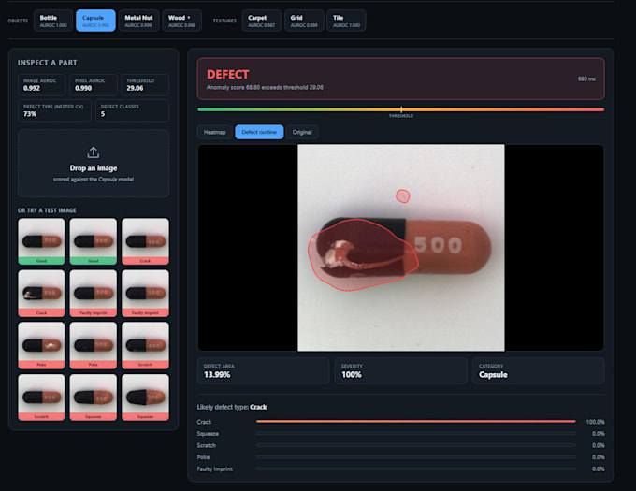The width and height of the screenshot is (636, 491).
Task: Select the Capsule object model
Action: pos(95,21)
